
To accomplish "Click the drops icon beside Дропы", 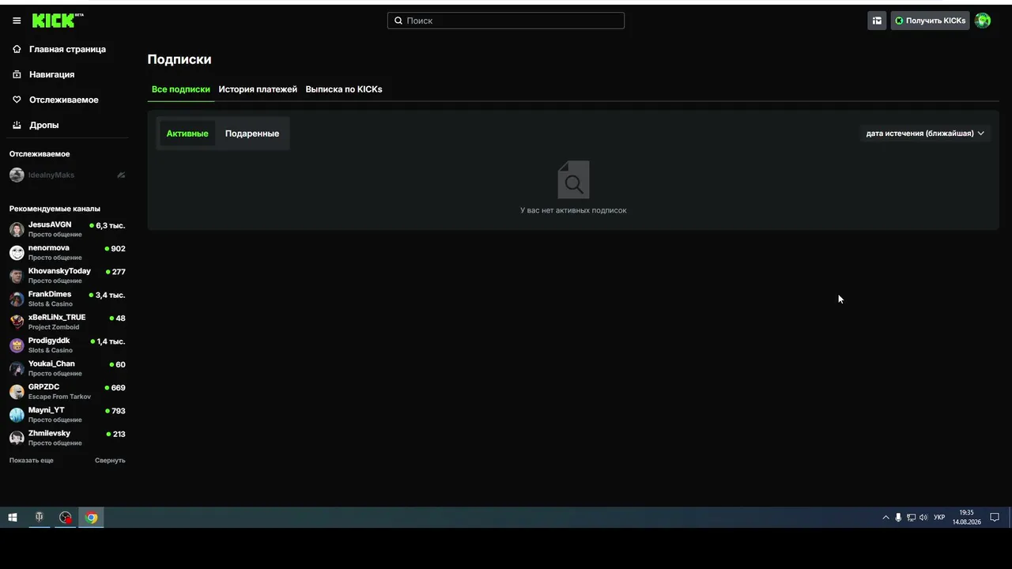I will 17,125.
